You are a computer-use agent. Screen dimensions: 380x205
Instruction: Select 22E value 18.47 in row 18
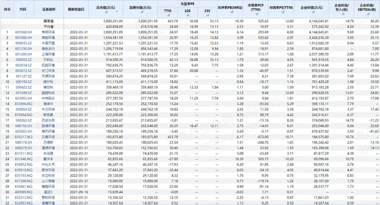point(194,126)
